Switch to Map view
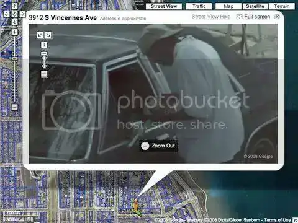Screen dimensions: 298x223 [228, 6]
